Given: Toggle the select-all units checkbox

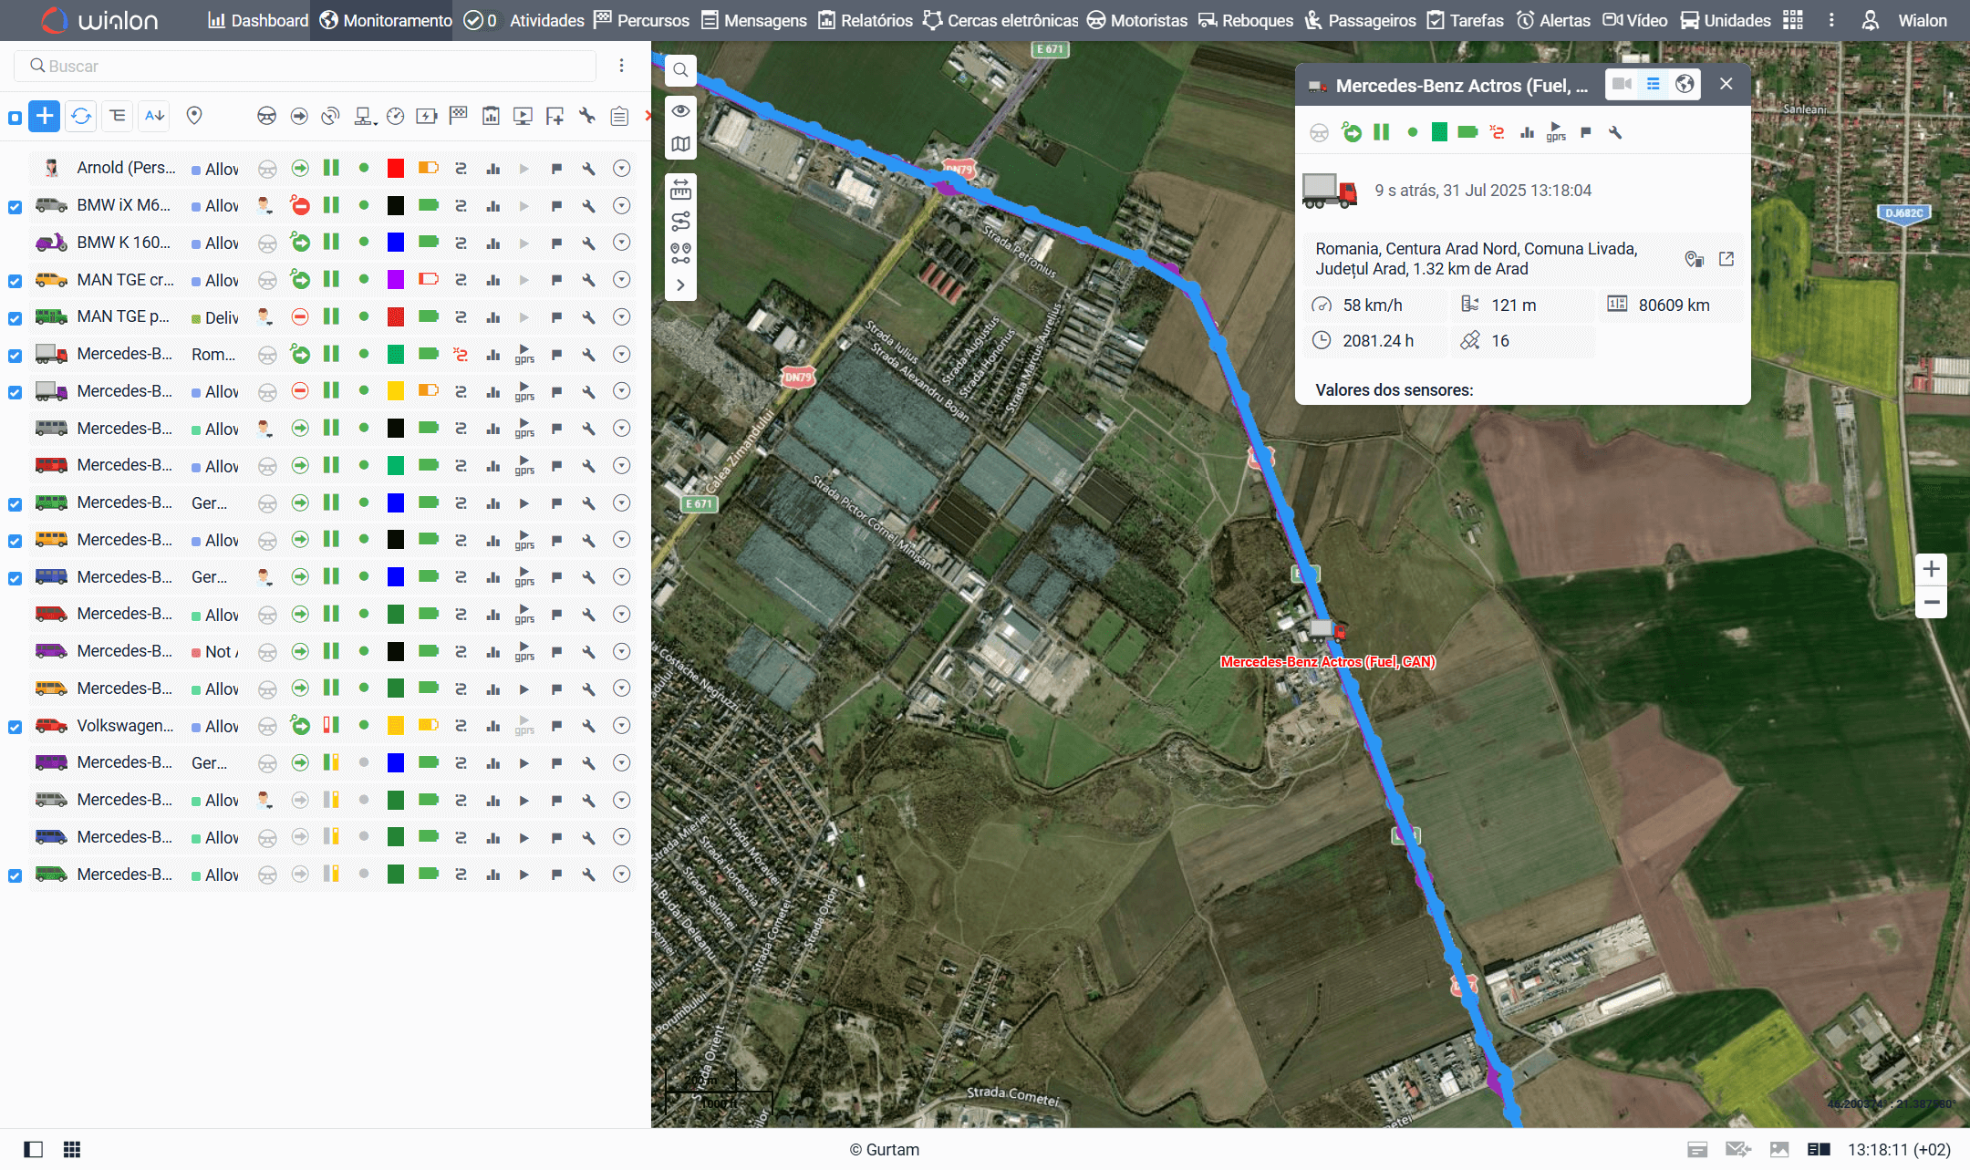Looking at the screenshot, I should tap(15, 118).
